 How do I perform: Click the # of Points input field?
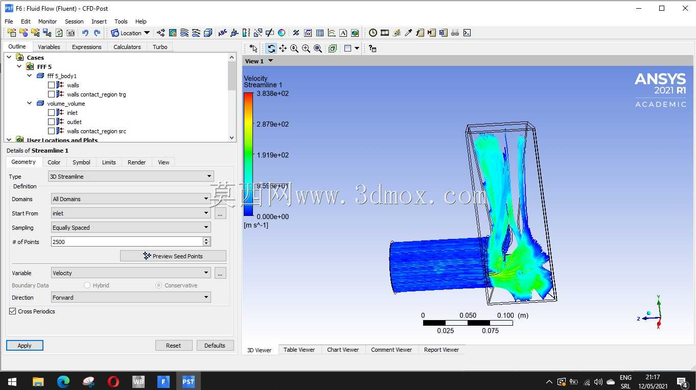pos(127,242)
